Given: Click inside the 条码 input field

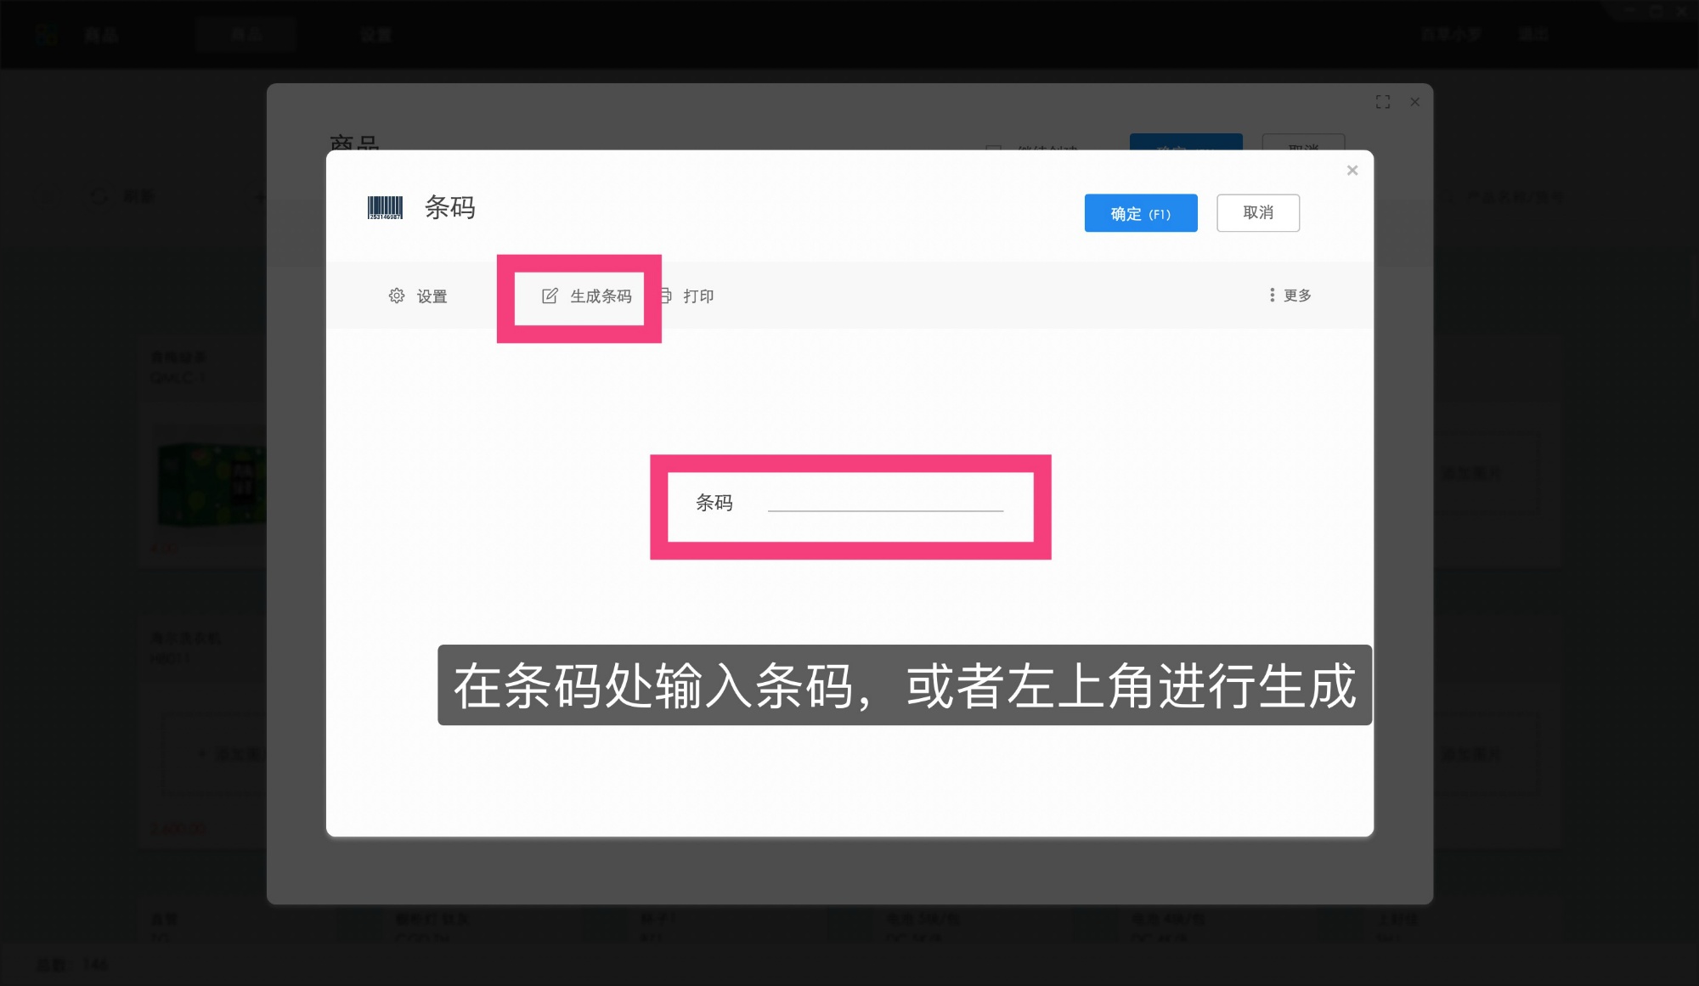Looking at the screenshot, I should (x=883, y=504).
